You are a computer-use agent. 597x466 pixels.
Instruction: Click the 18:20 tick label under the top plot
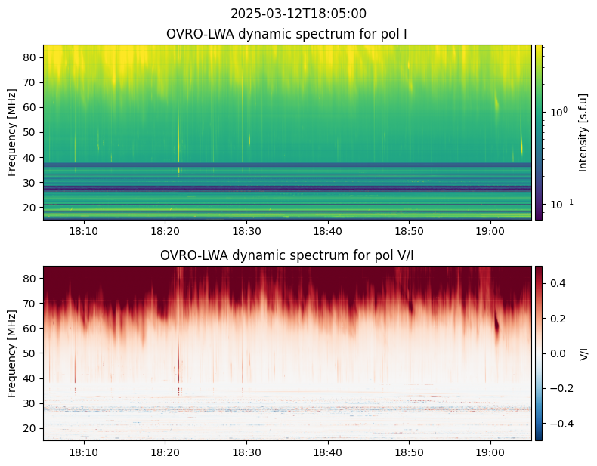click(165, 231)
